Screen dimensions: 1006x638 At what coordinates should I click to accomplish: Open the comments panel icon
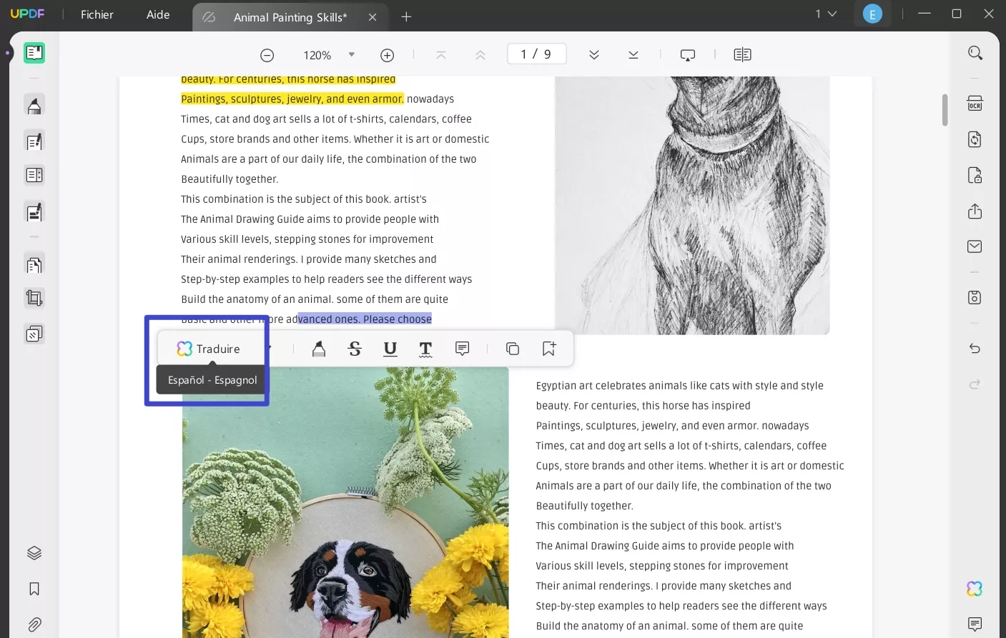pyautogui.click(x=975, y=624)
